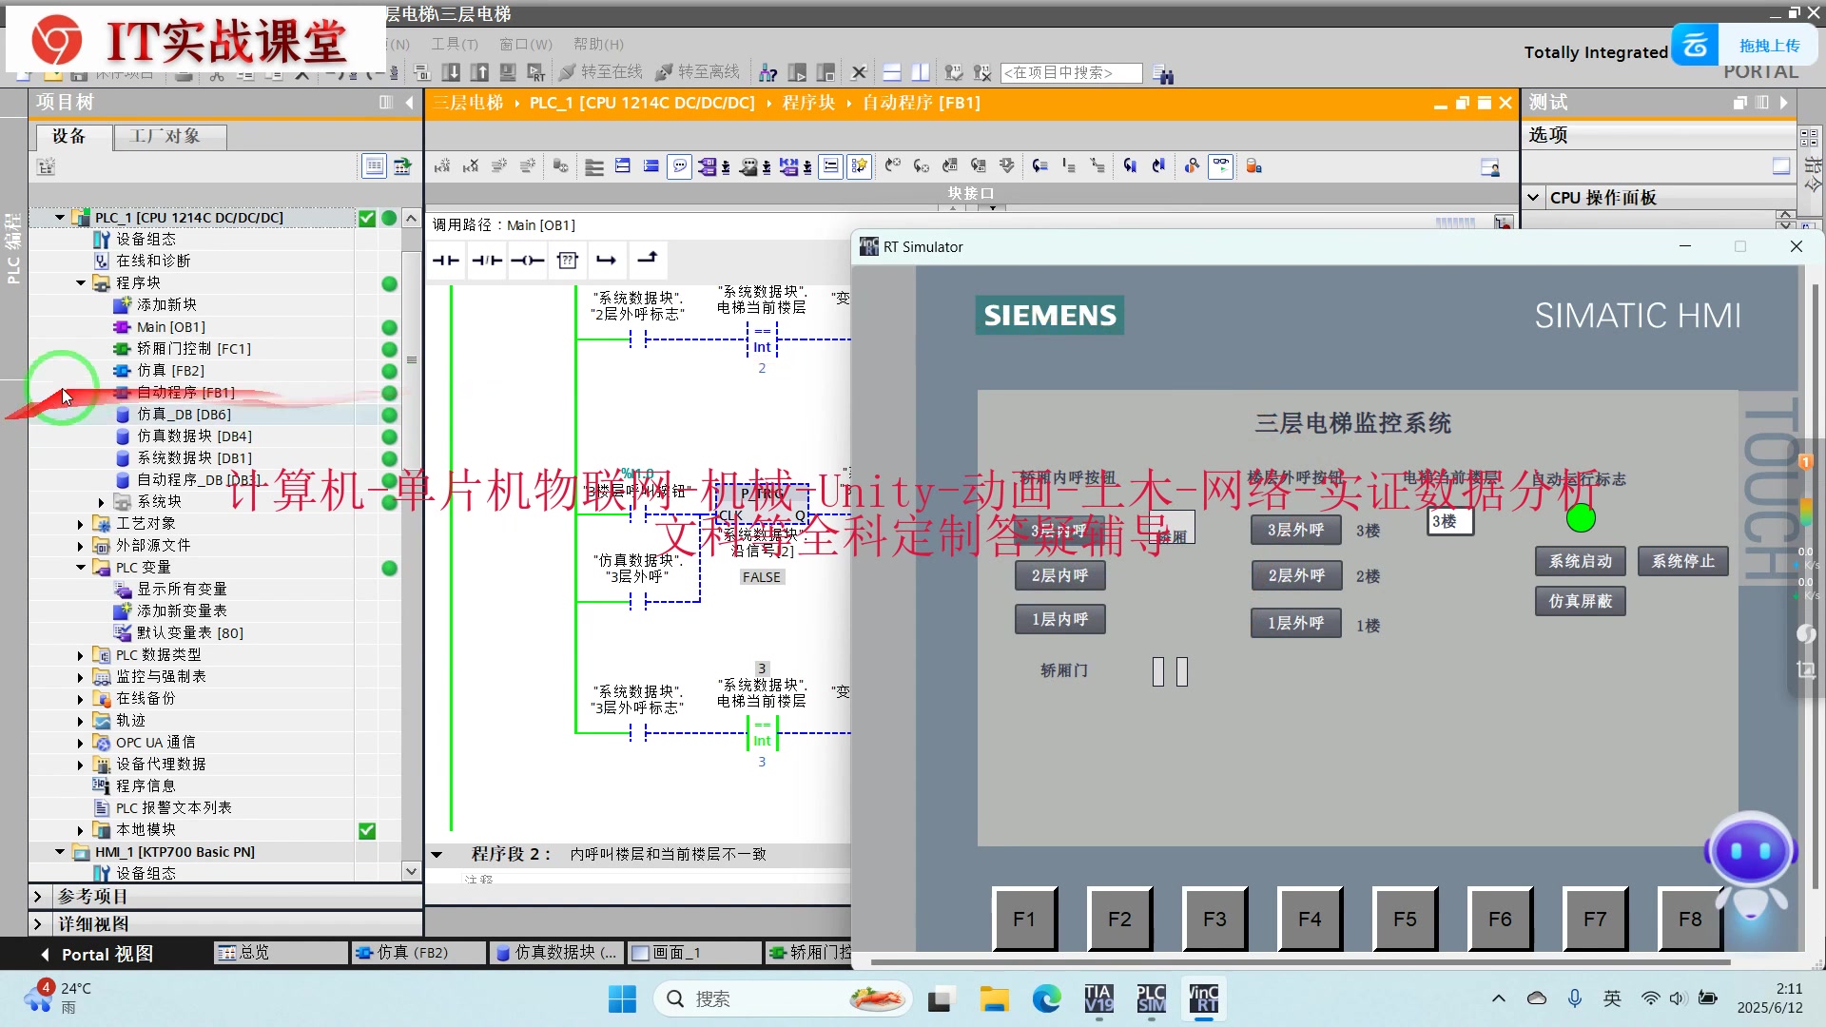The height and width of the screenshot is (1027, 1826).
Task: Split editor space vertically
Action: point(921,72)
